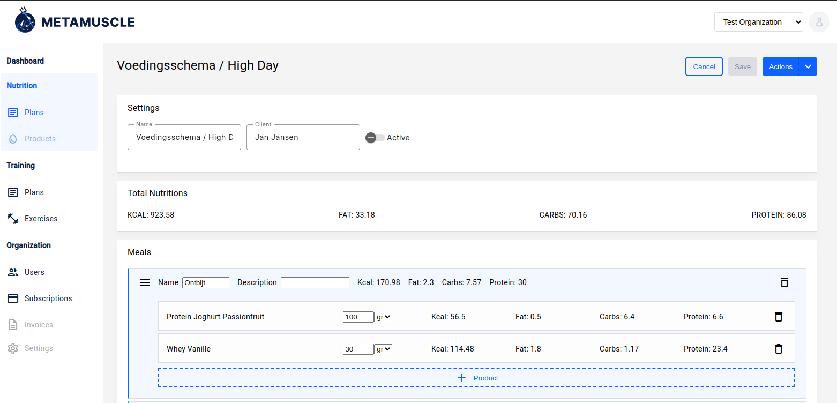Open the user profile avatar icon

tap(819, 22)
